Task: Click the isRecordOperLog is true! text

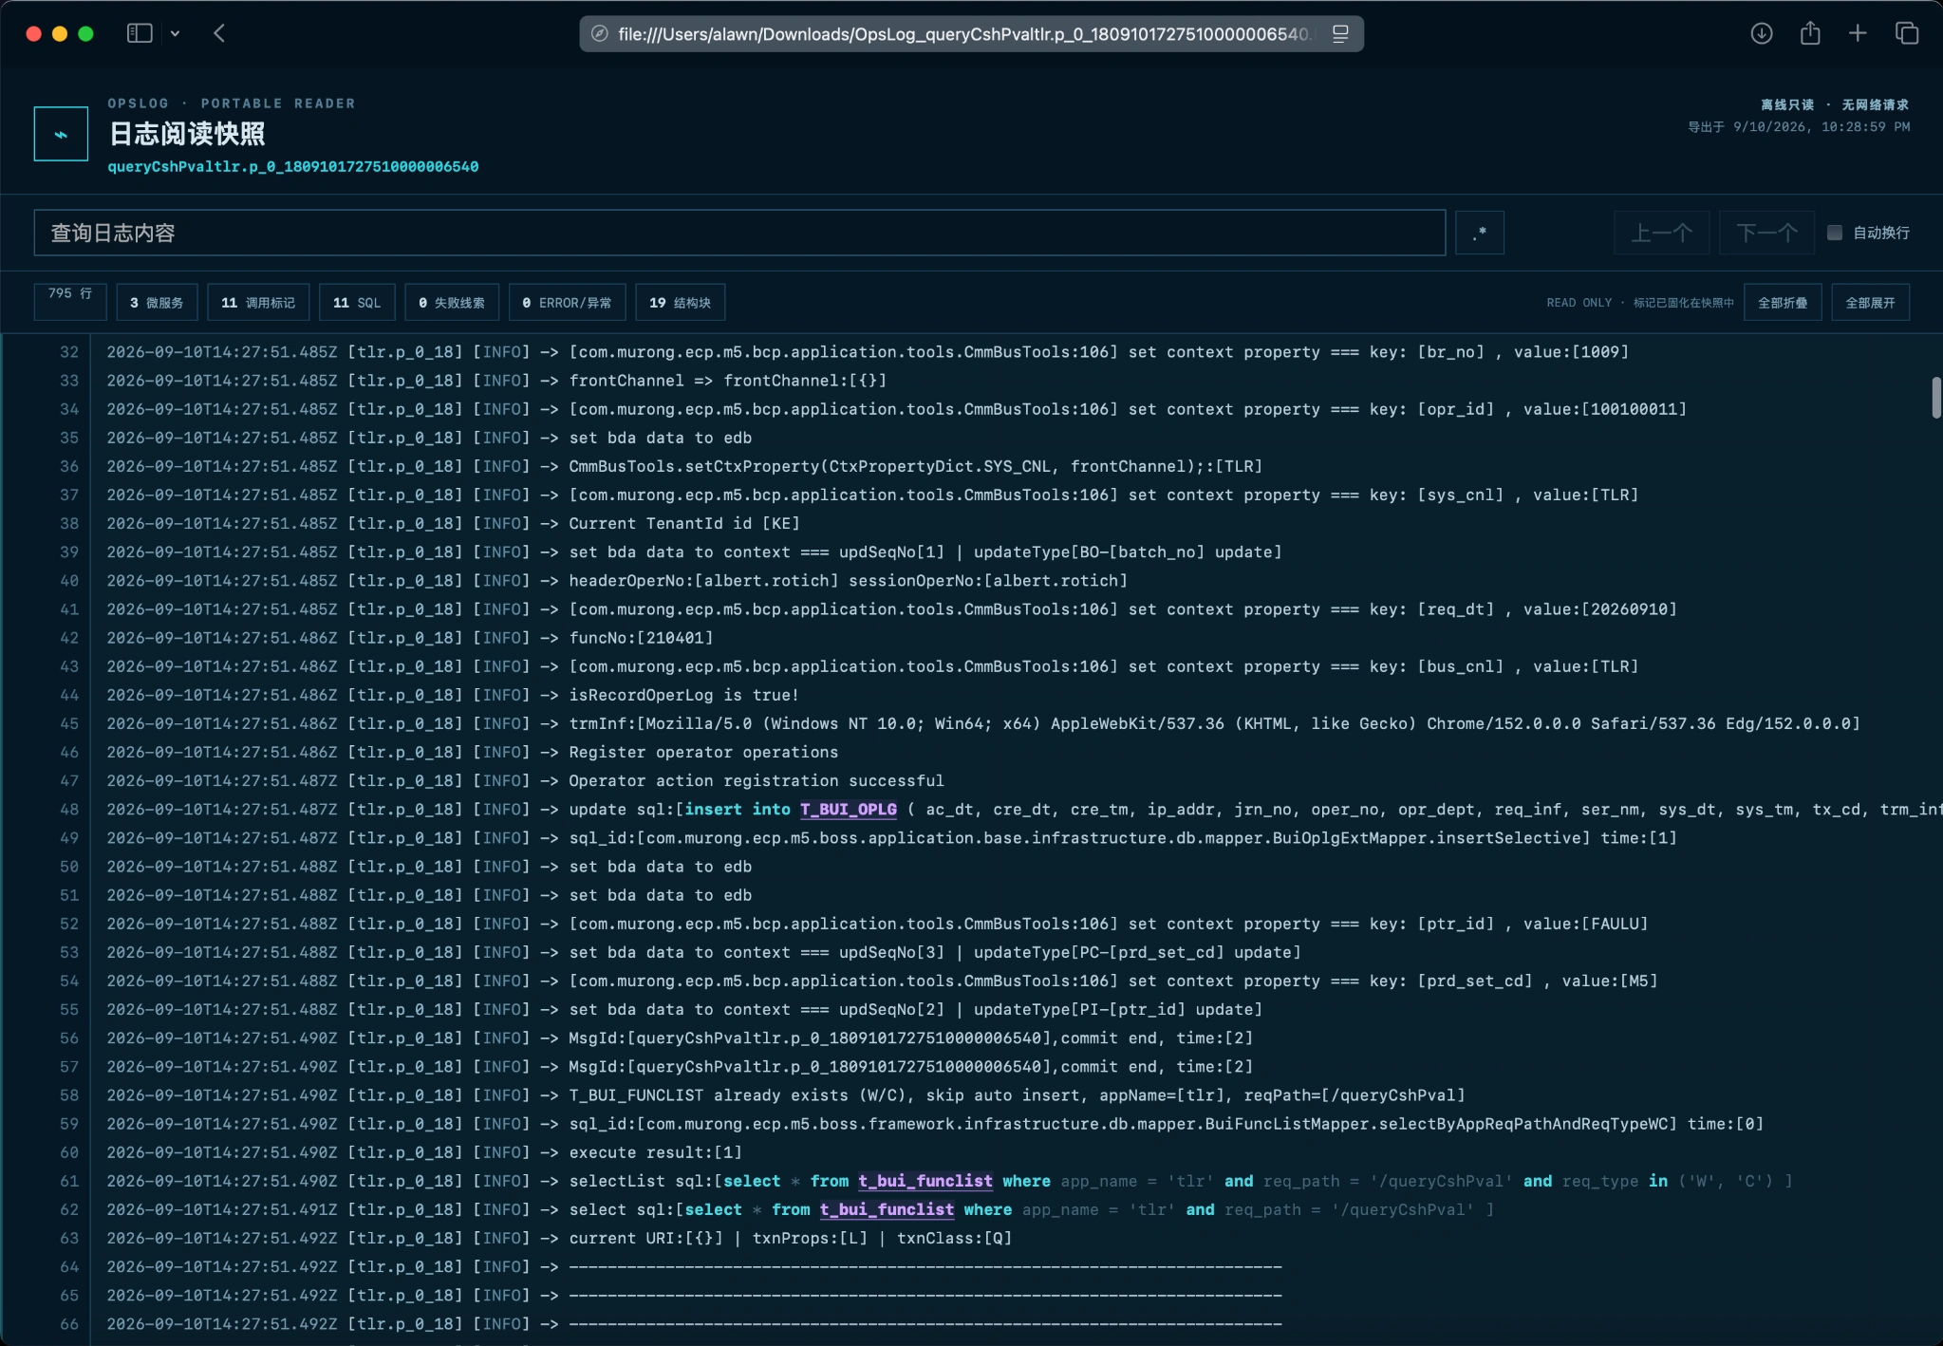Action: 683,695
